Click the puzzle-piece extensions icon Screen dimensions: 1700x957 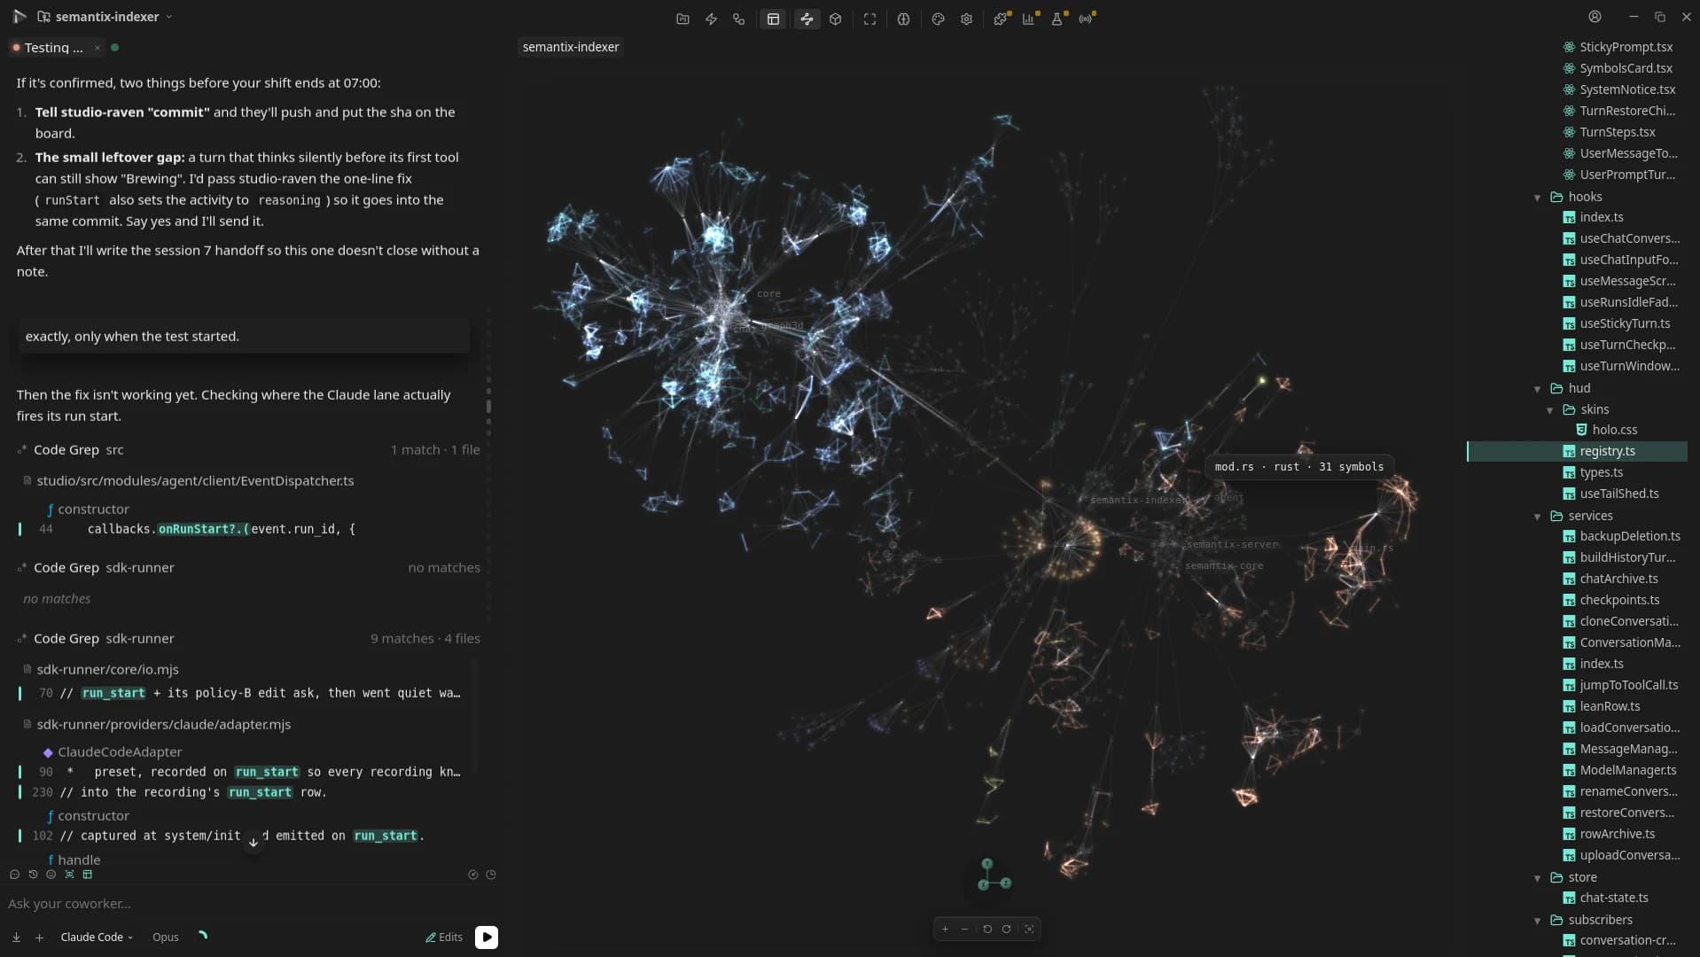click(1001, 19)
